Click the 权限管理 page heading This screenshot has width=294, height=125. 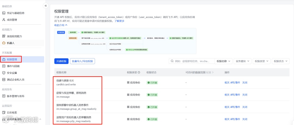click(61, 12)
